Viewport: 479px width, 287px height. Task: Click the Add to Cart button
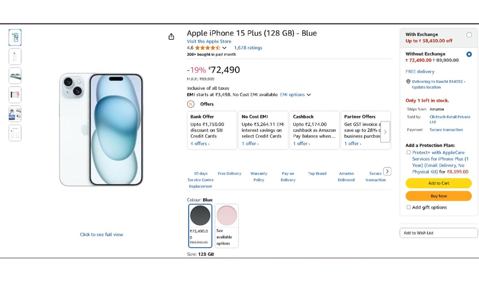pos(438,183)
